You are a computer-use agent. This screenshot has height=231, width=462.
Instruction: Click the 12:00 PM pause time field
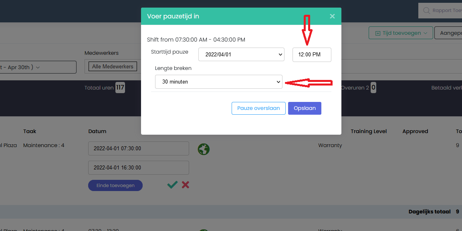[x=312, y=55]
